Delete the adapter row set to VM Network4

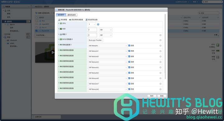pyautogui.click(x=161, y=67)
